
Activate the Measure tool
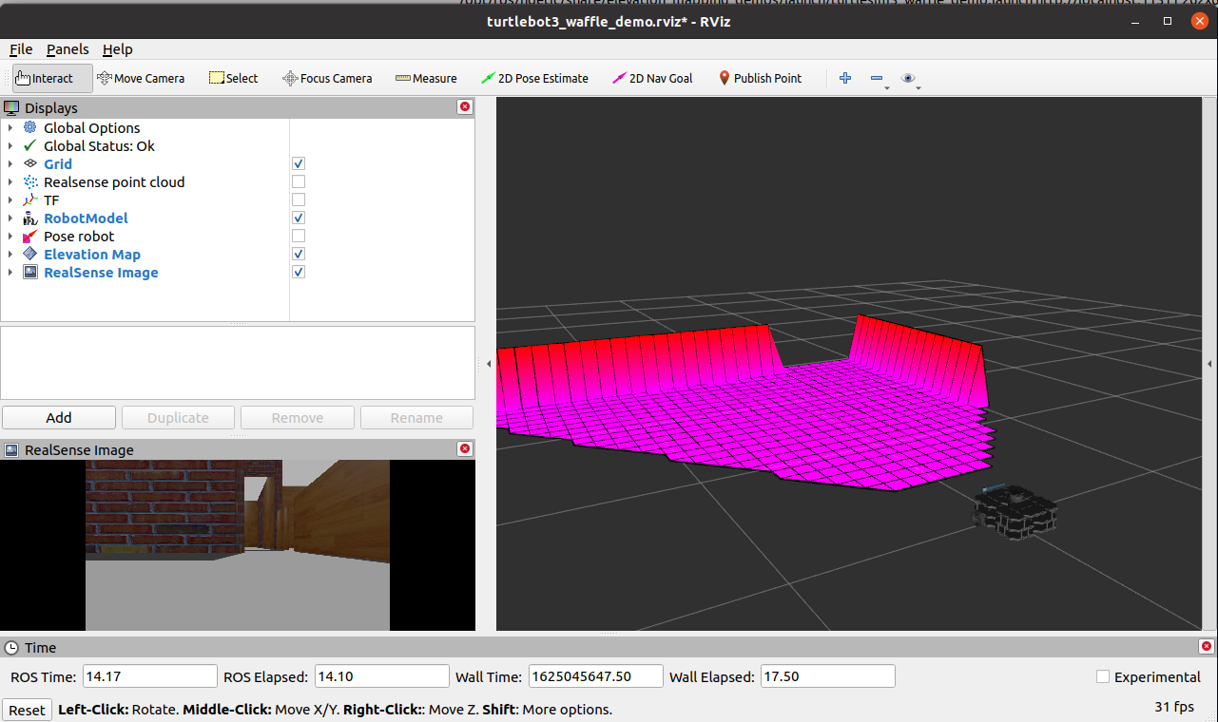point(426,78)
